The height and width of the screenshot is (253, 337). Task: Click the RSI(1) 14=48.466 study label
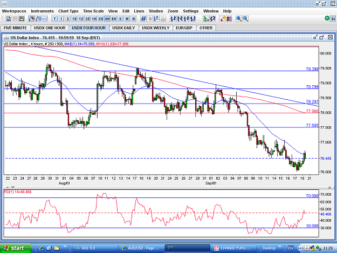tap(18, 192)
